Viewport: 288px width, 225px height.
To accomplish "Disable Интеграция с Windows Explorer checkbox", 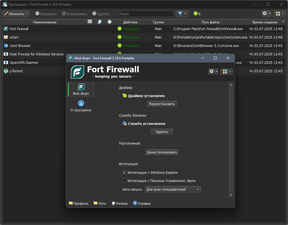I will pyautogui.click(x=124, y=172).
